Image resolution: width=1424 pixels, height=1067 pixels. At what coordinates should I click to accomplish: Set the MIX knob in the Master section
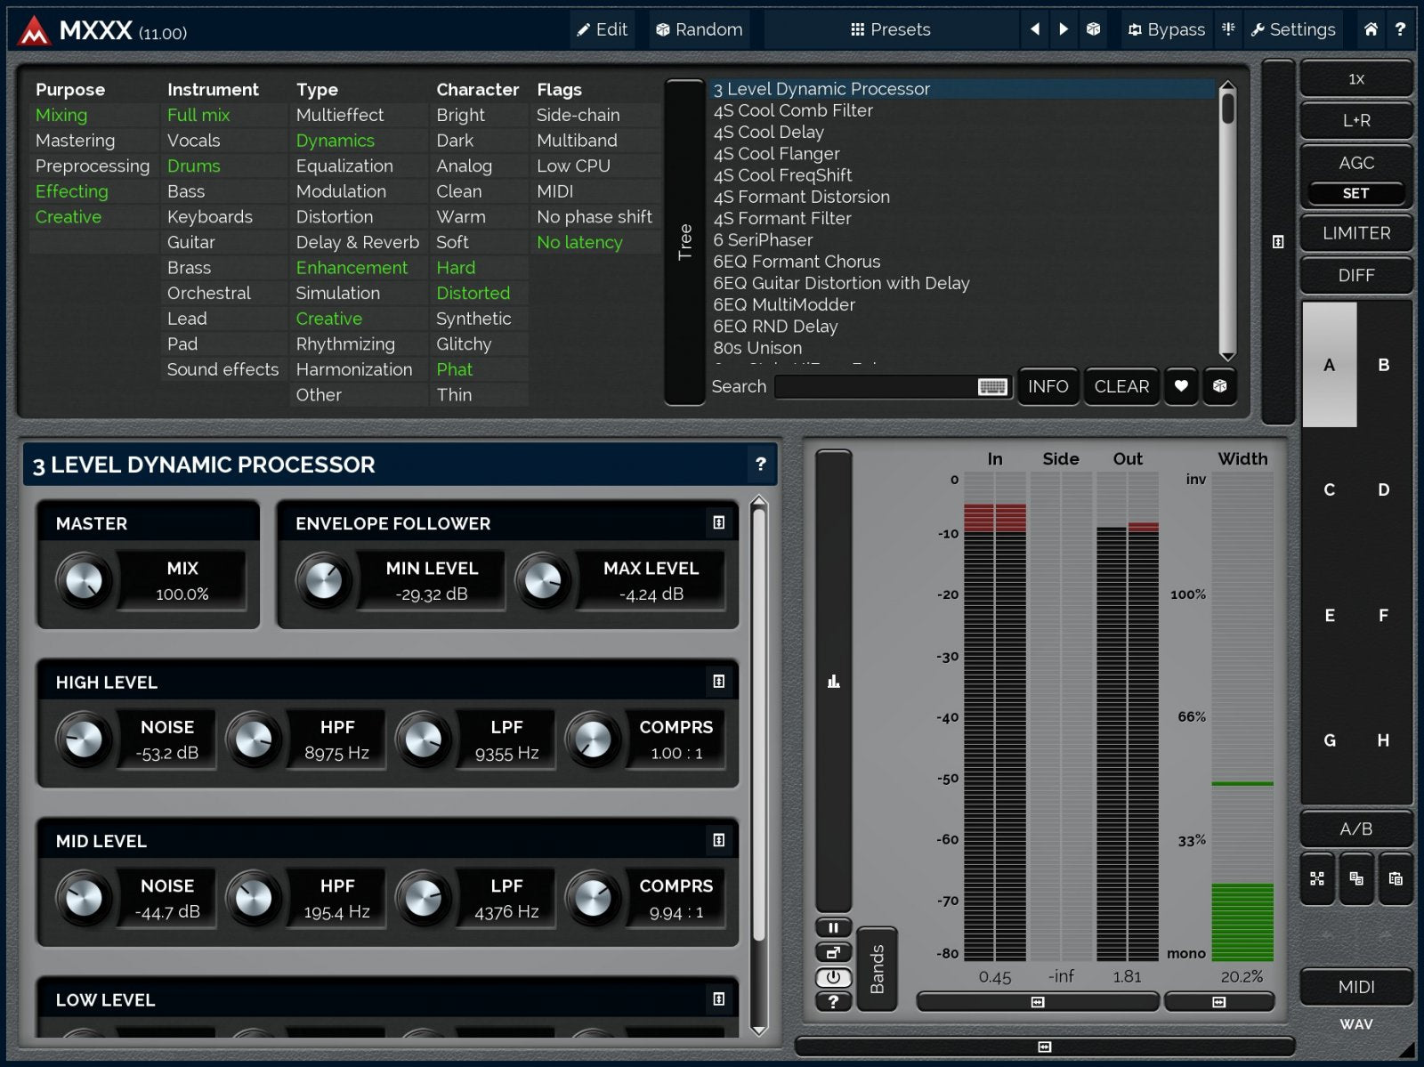coord(85,582)
